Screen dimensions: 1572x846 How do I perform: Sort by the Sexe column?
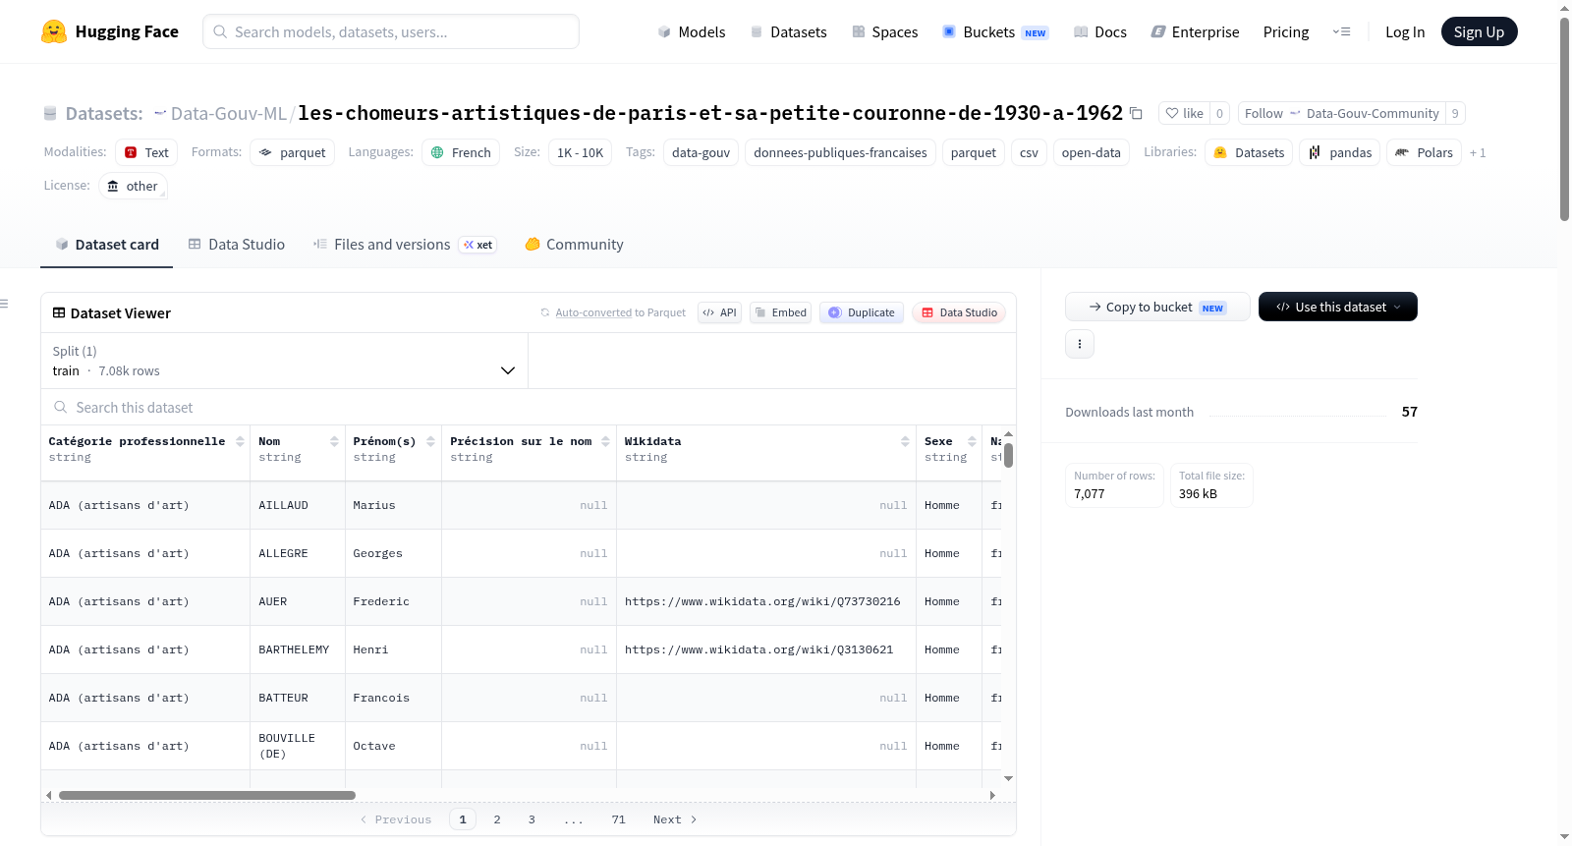pos(972,441)
